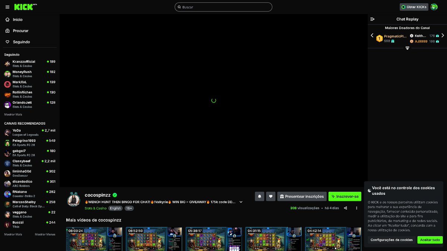This screenshot has height=251, width=447.
Task: Open the video more options menu
Action: pos(356,208)
